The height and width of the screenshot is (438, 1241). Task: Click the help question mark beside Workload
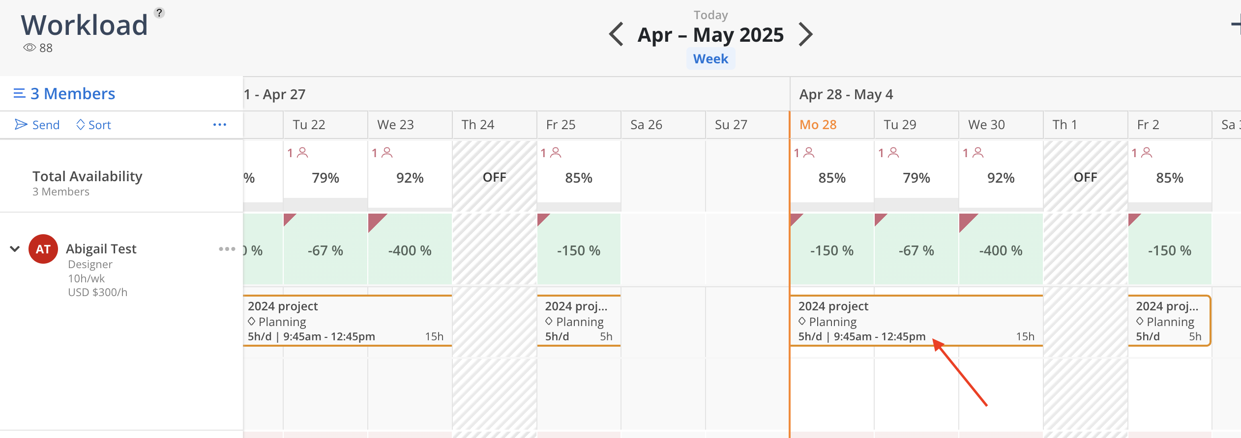tap(159, 13)
